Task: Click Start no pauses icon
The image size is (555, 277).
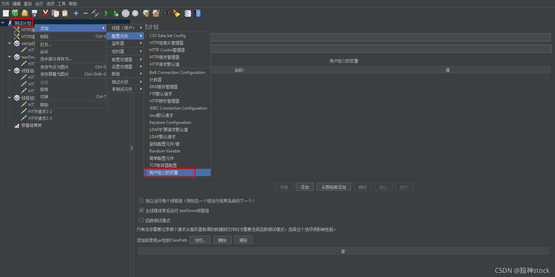Action: tap(116, 13)
